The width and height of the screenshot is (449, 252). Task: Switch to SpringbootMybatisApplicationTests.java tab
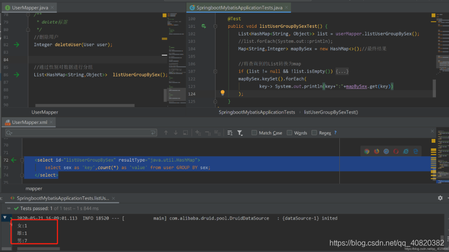coord(239,8)
